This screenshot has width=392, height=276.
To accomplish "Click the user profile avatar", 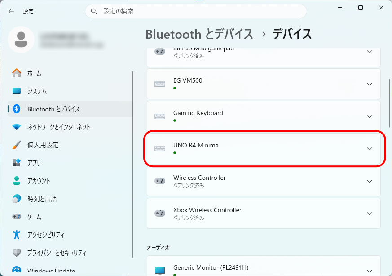I will click(x=21, y=40).
